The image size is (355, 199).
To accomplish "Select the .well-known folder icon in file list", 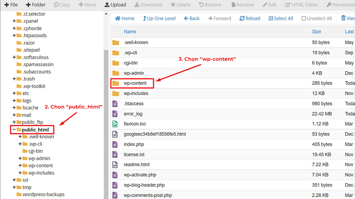I will click(116, 42).
